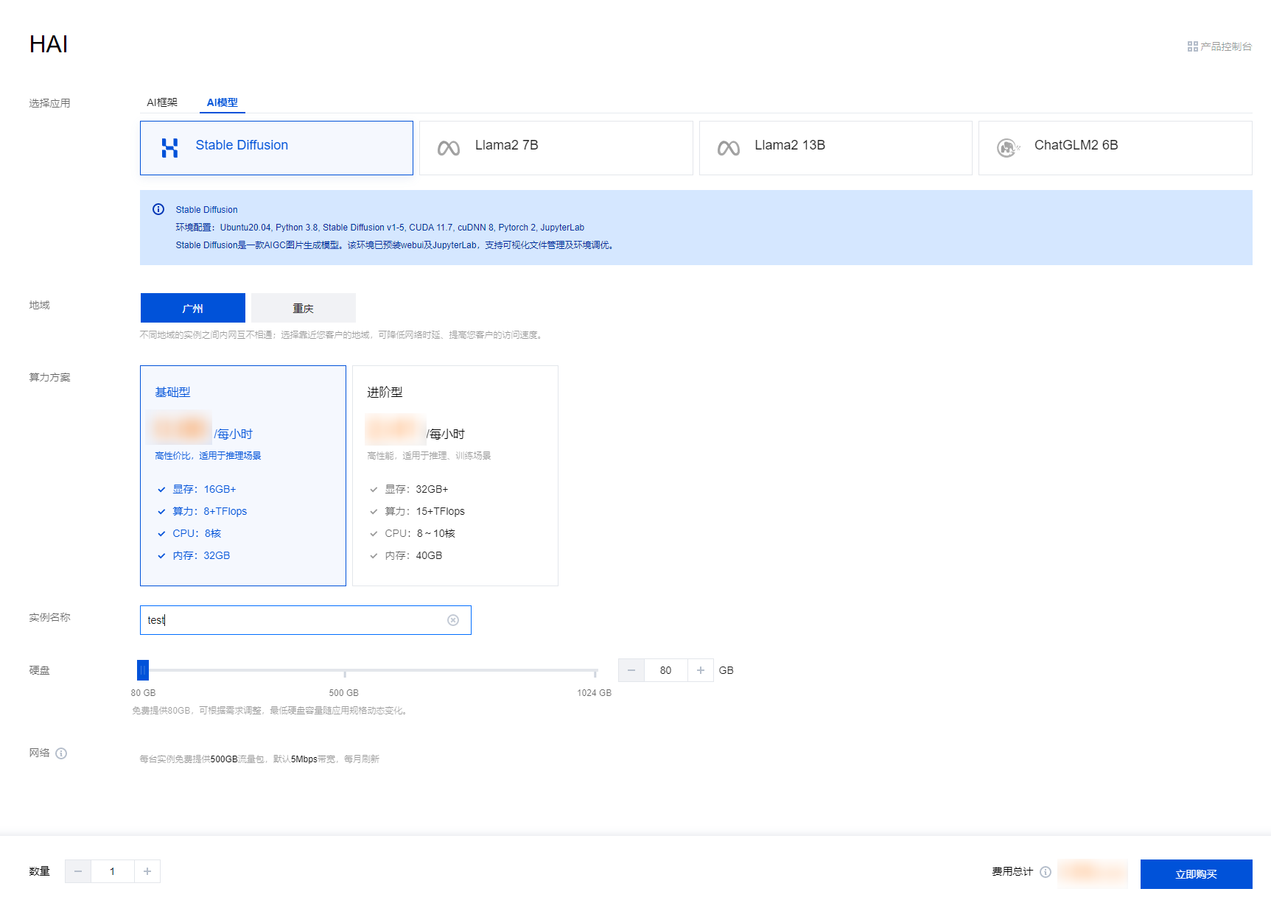Select the Llama2 13B model card
1271x900 pixels.
coord(836,148)
